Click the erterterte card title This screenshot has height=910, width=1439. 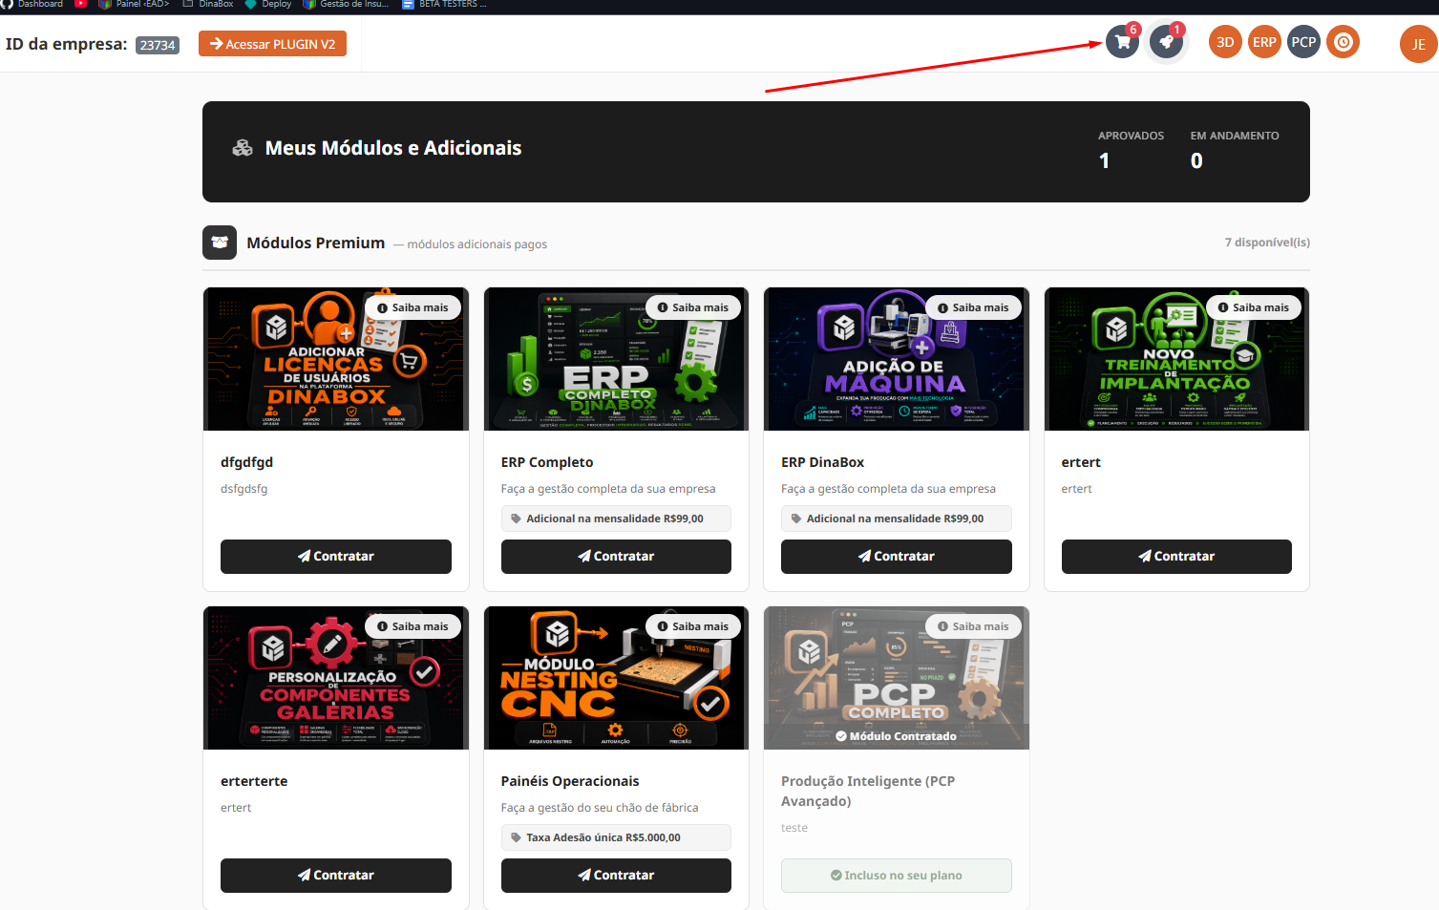tap(254, 781)
